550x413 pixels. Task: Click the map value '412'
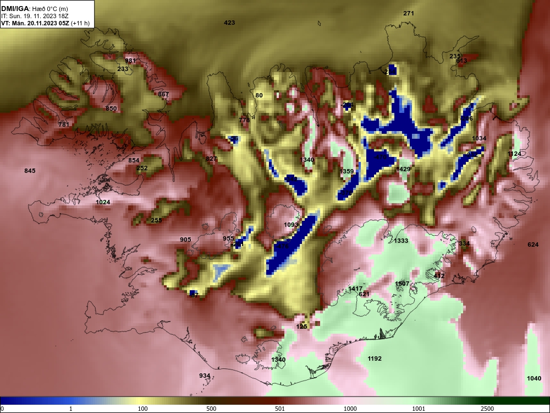(x=439, y=276)
